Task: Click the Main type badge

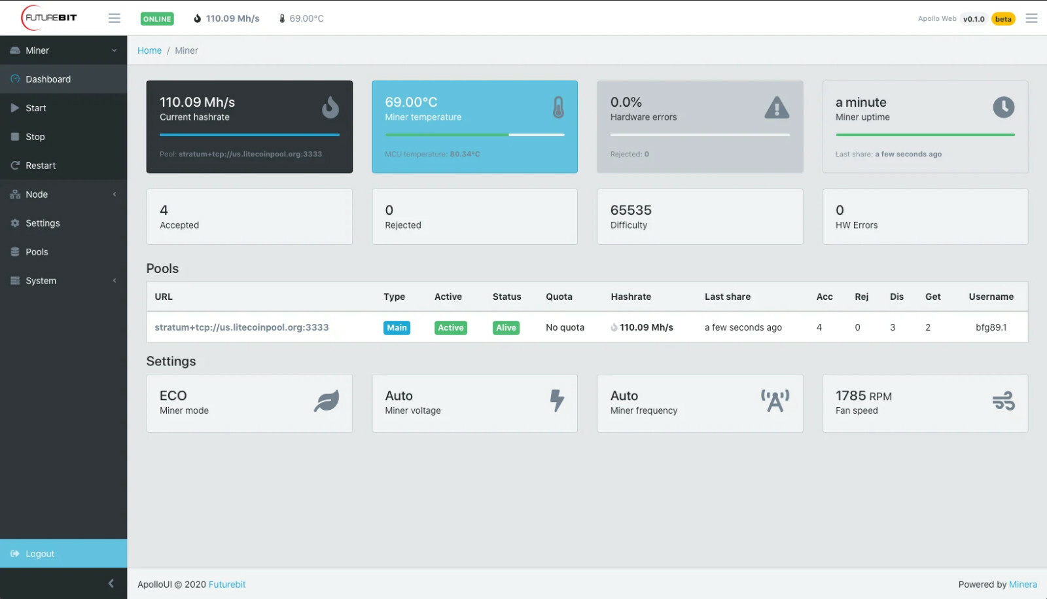Action: tap(397, 327)
